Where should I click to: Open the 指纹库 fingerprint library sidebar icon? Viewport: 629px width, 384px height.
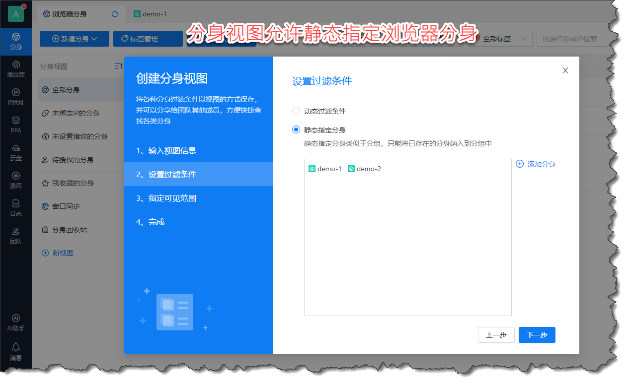tap(16, 68)
